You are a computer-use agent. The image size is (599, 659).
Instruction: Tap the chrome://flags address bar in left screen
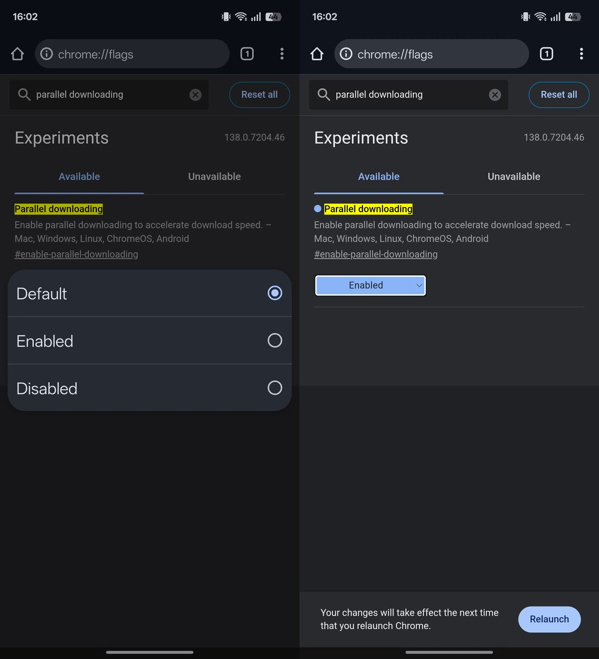132,54
